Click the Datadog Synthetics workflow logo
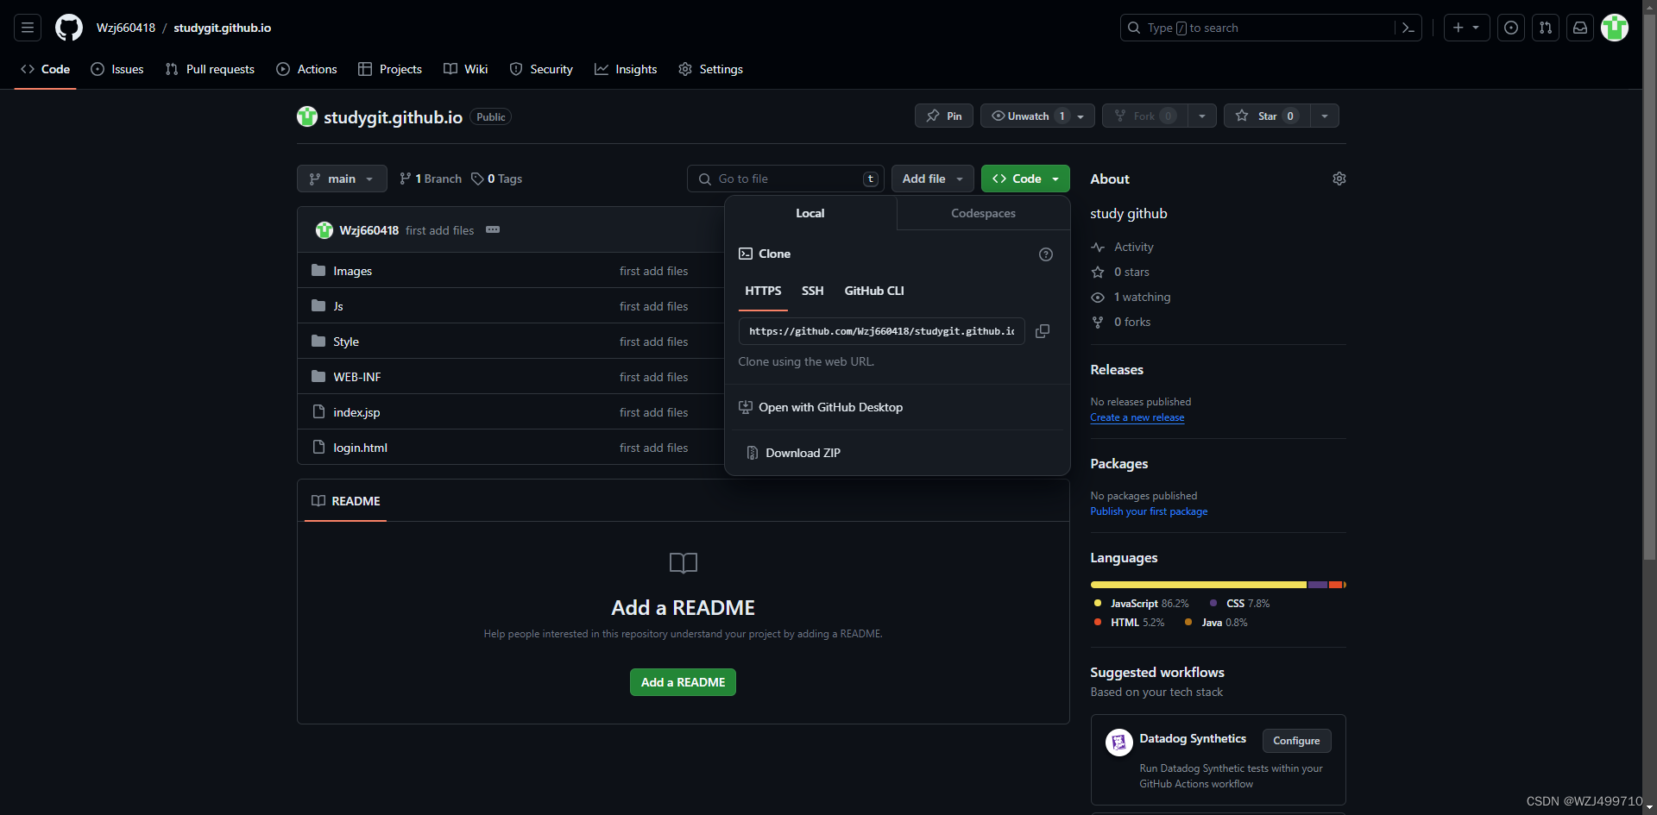Viewport: 1657px width, 815px height. pyautogui.click(x=1119, y=743)
